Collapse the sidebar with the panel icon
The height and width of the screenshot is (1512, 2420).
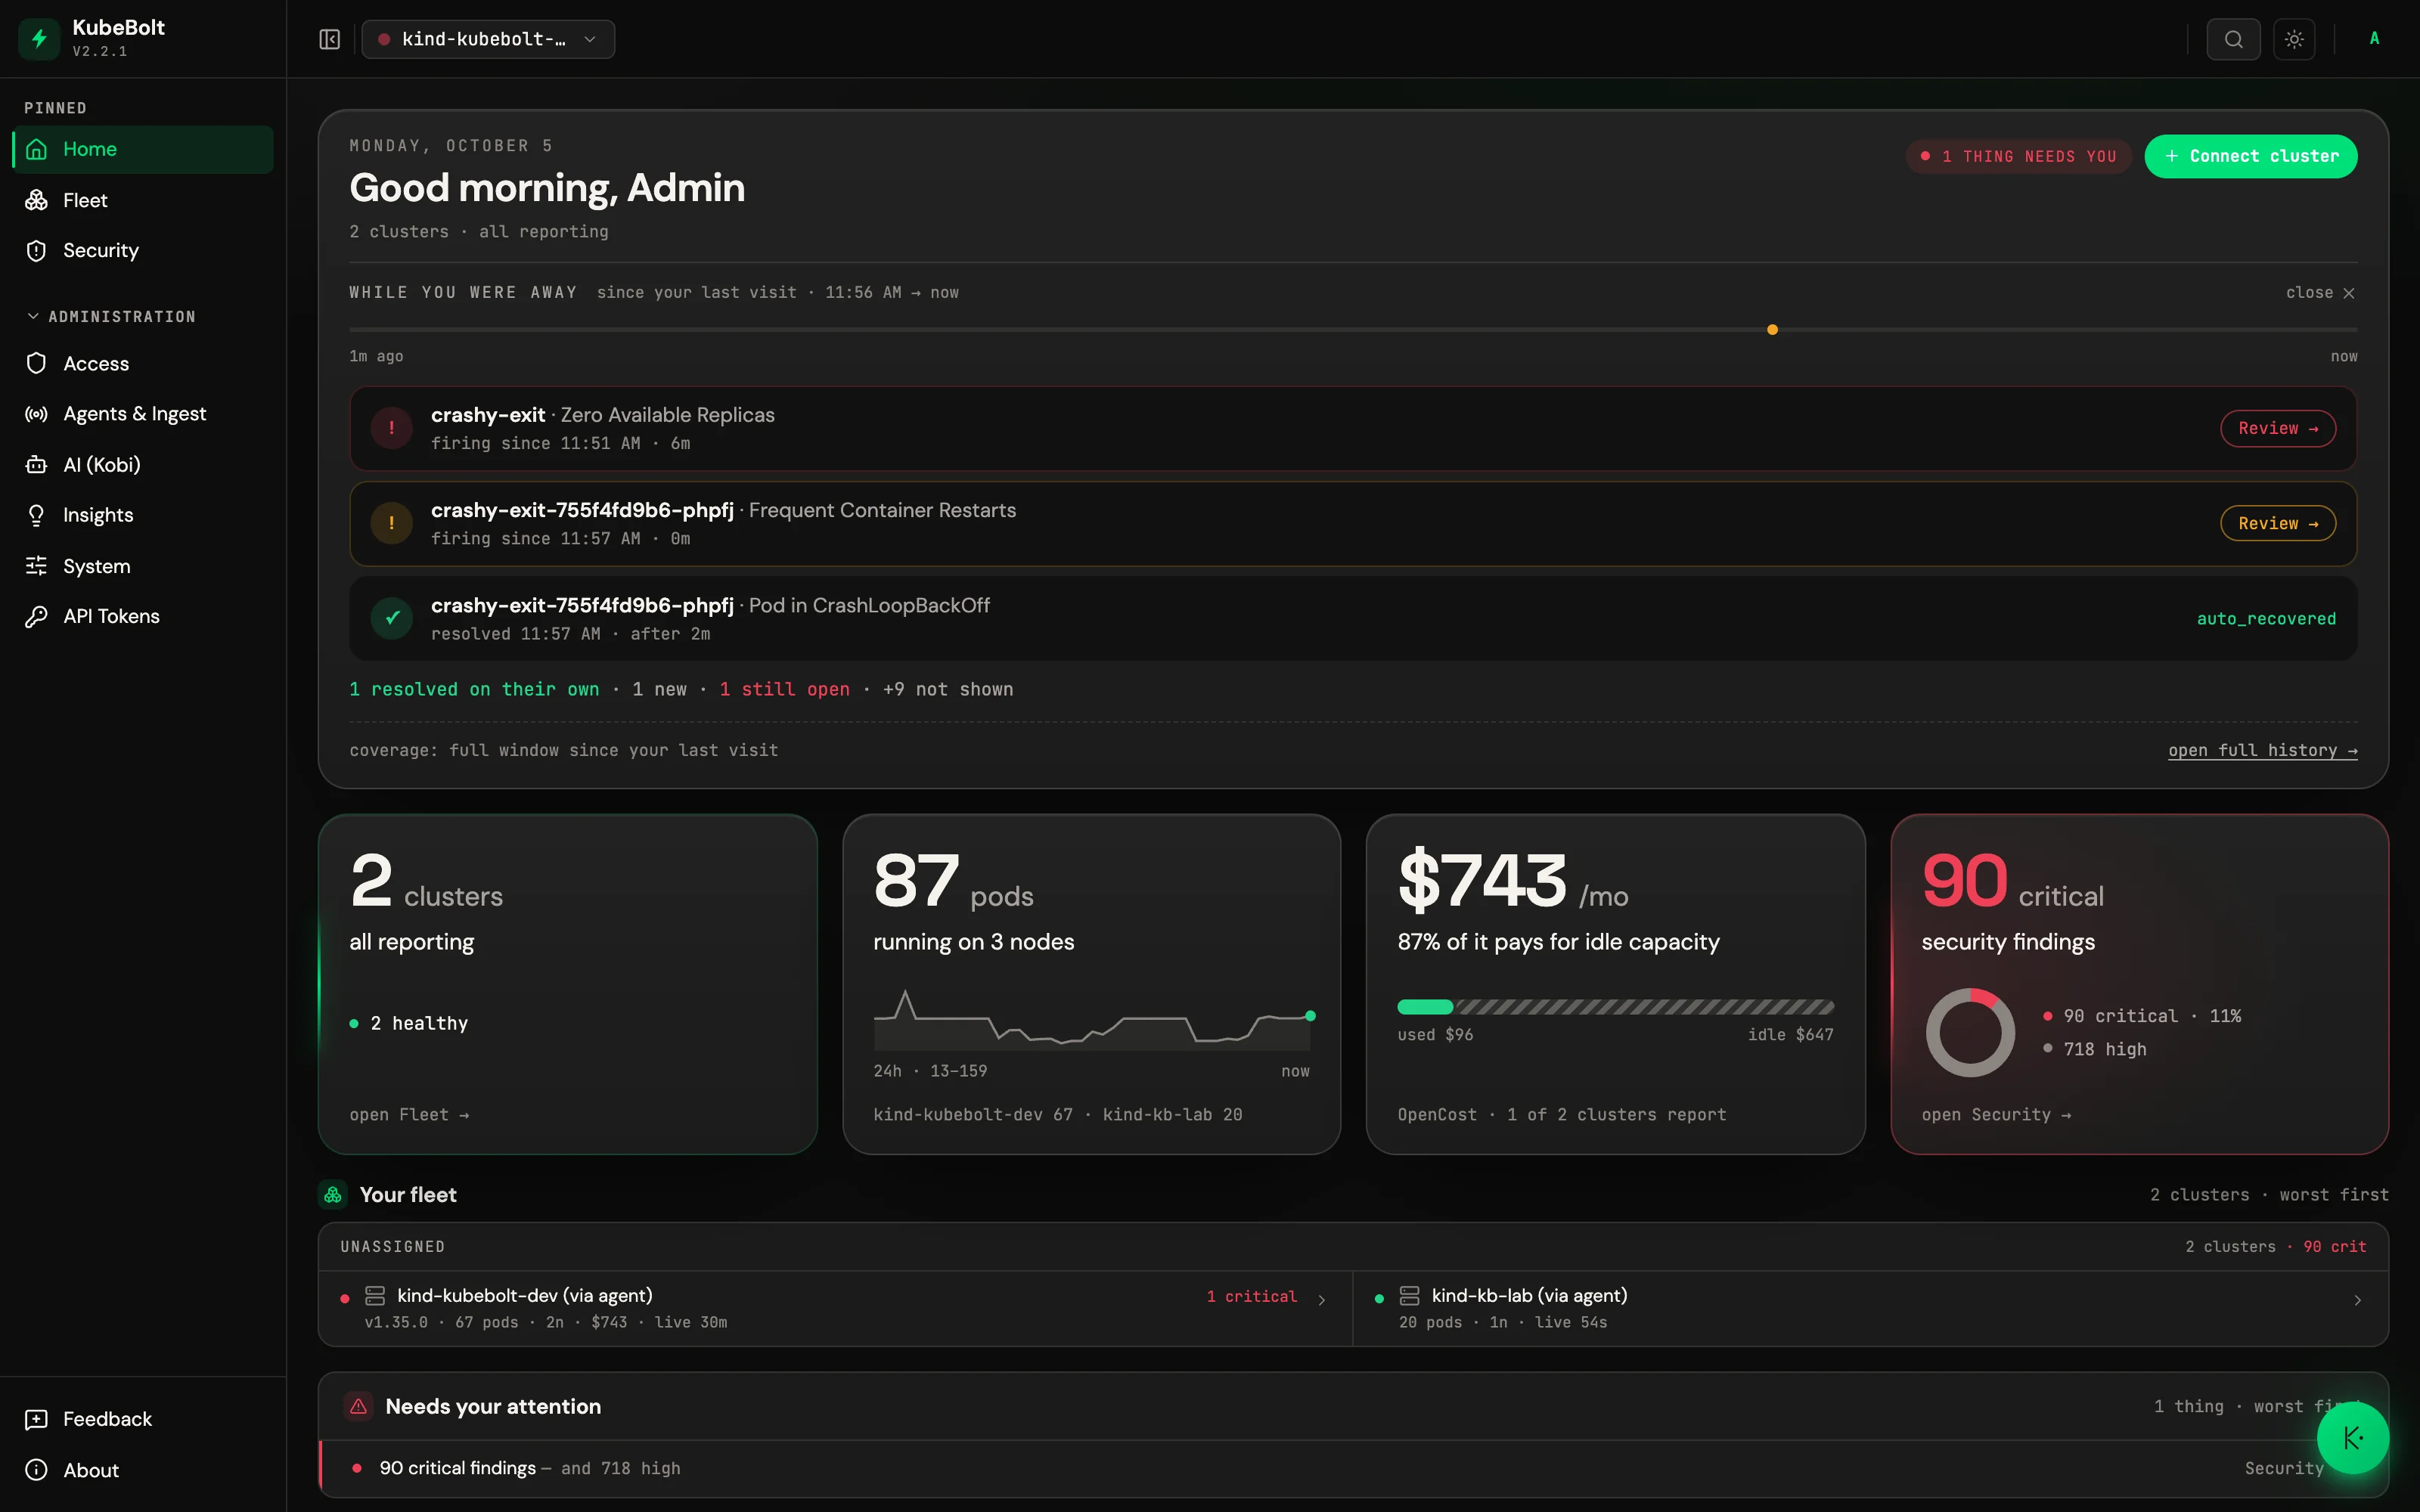330,39
